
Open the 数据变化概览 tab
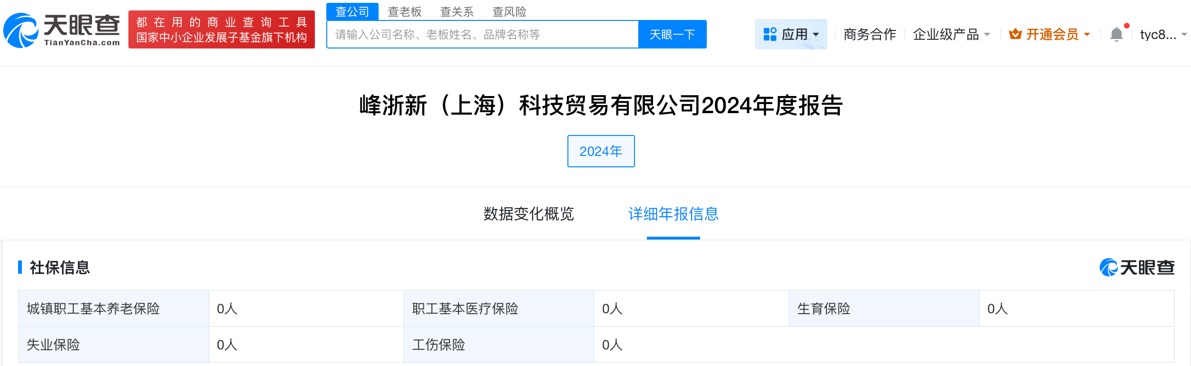(528, 214)
